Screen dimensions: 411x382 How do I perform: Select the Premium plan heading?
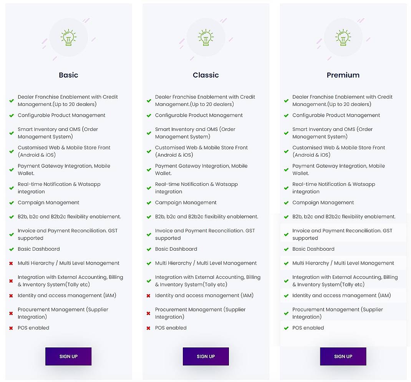click(343, 75)
